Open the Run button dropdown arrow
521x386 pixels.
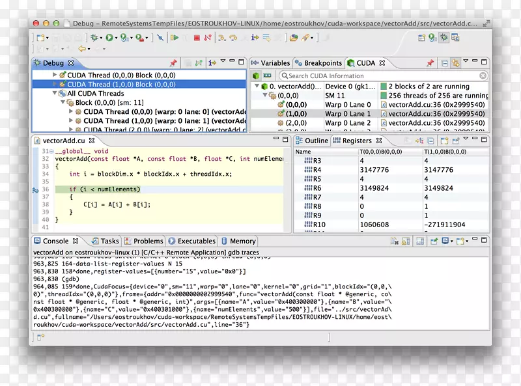pyautogui.click(x=117, y=38)
